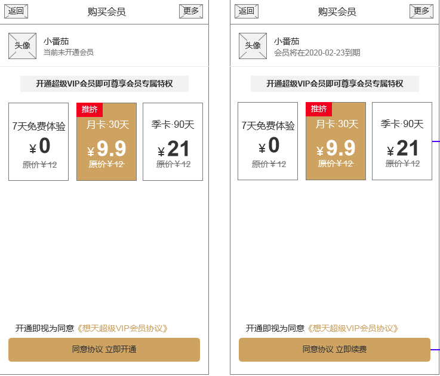Click 同意协议 立即续费 button

click(x=334, y=350)
